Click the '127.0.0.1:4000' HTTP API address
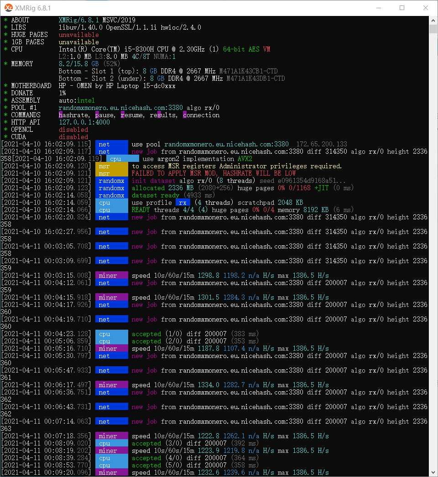Screen dimensions: 438x477 tap(84, 122)
